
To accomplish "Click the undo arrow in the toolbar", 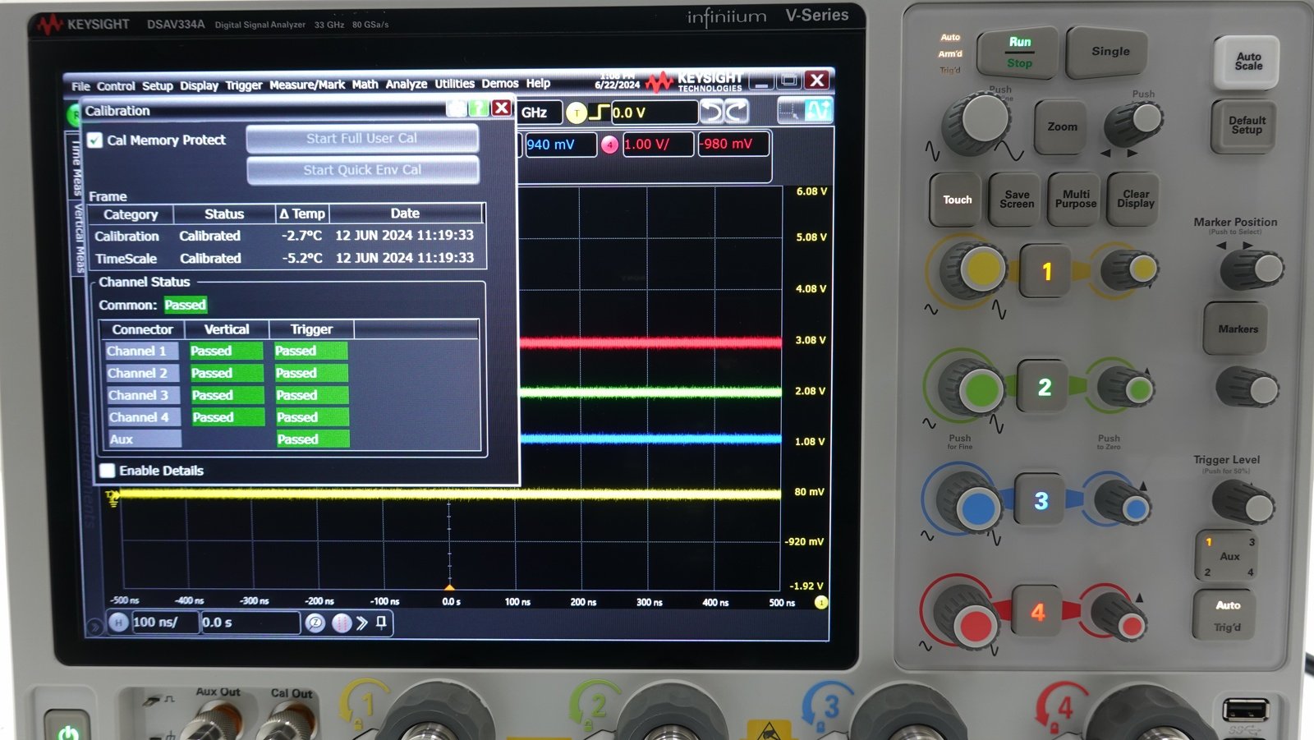I will coord(711,111).
